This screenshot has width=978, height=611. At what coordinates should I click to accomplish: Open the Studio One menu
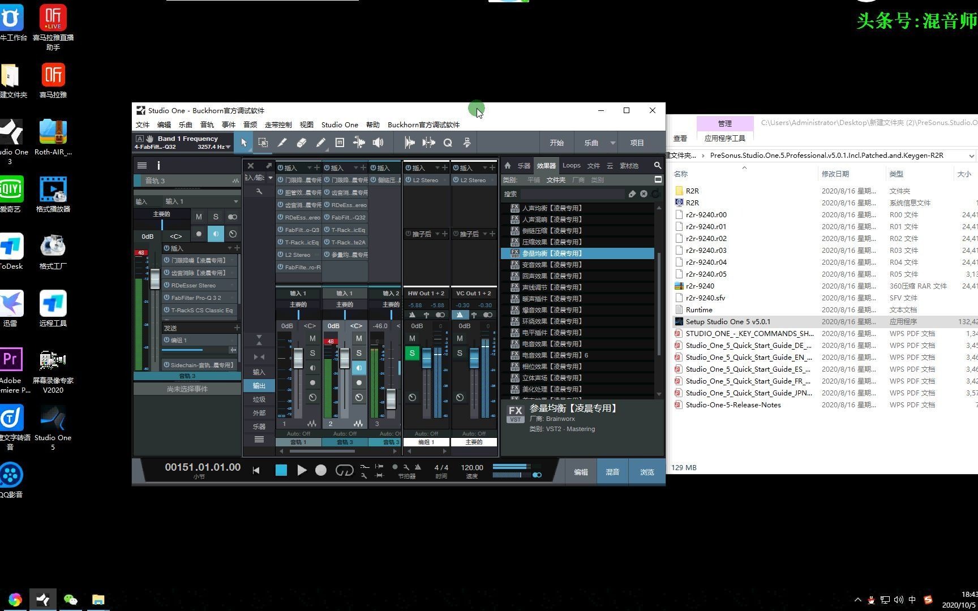[x=339, y=124]
